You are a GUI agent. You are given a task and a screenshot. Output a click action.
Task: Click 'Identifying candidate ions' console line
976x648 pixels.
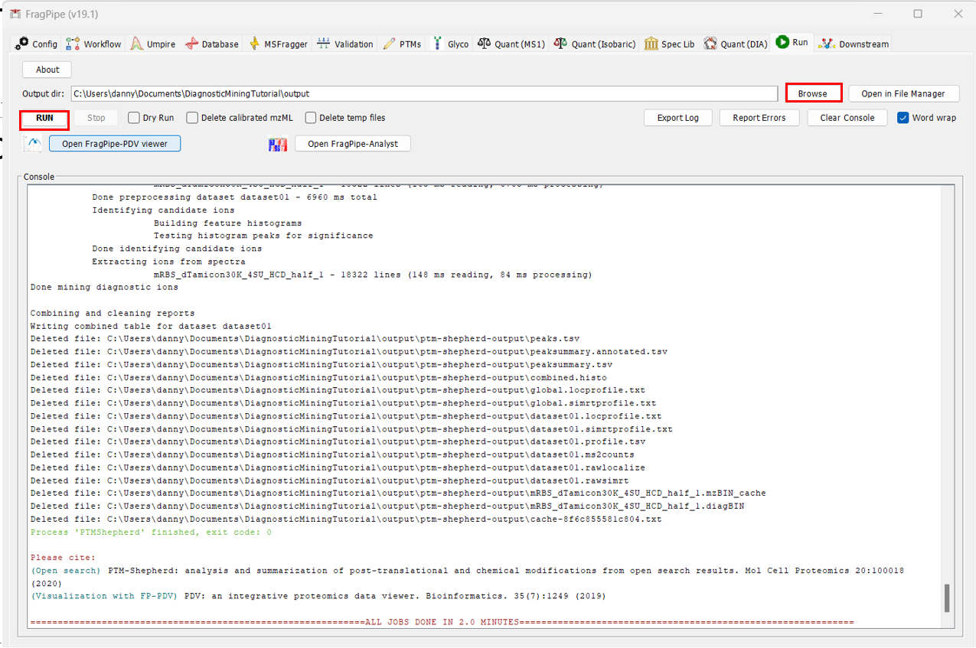click(x=164, y=210)
